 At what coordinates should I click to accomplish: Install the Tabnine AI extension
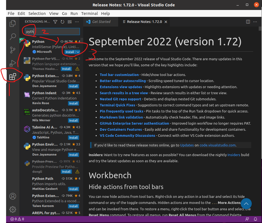click(x=74, y=138)
